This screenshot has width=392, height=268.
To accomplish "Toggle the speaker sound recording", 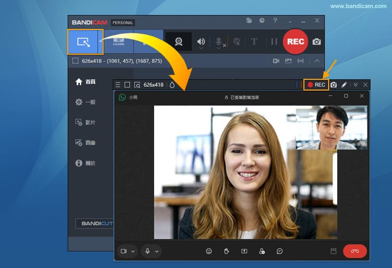I will [x=201, y=41].
